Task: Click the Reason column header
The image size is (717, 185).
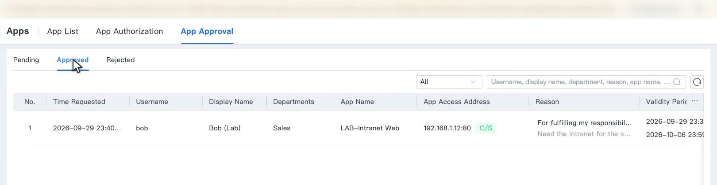Action: point(547,102)
